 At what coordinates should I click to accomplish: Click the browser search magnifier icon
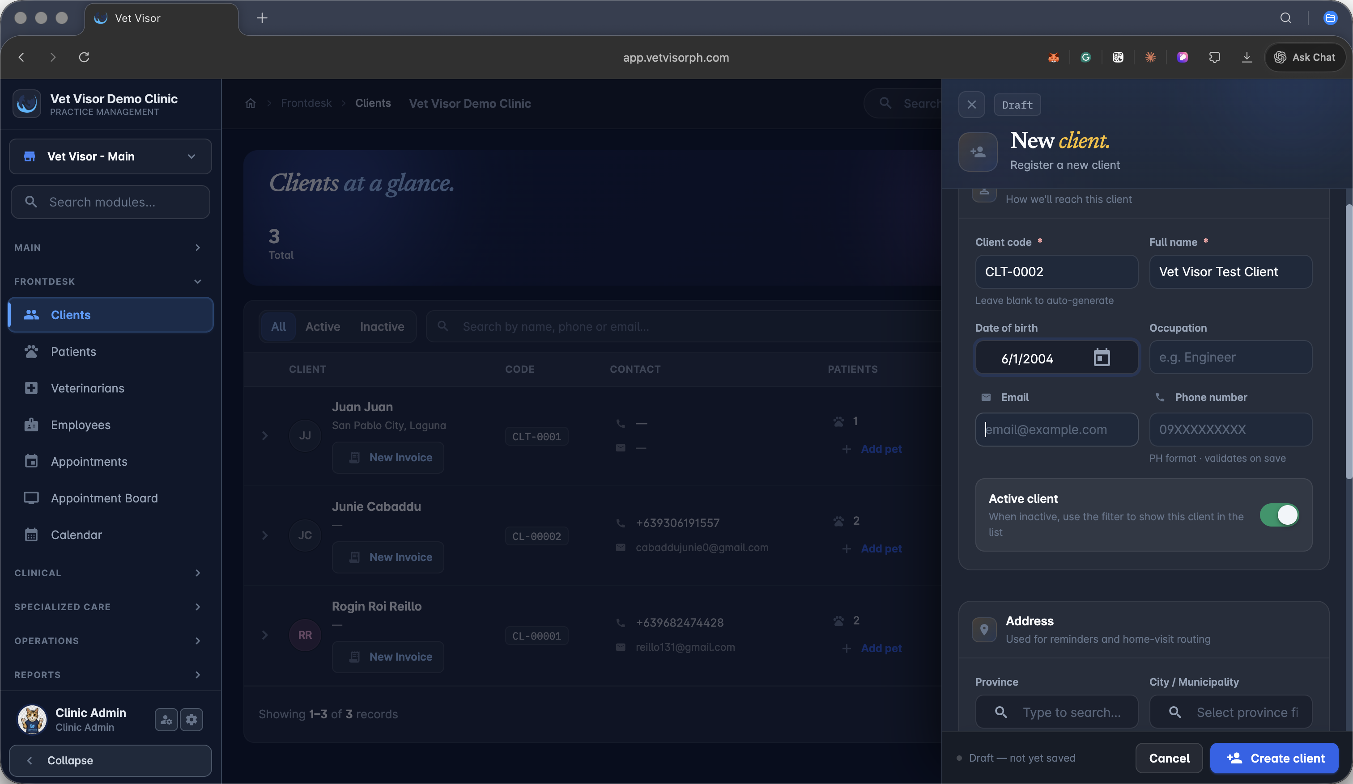click(x=1286, y=18)
